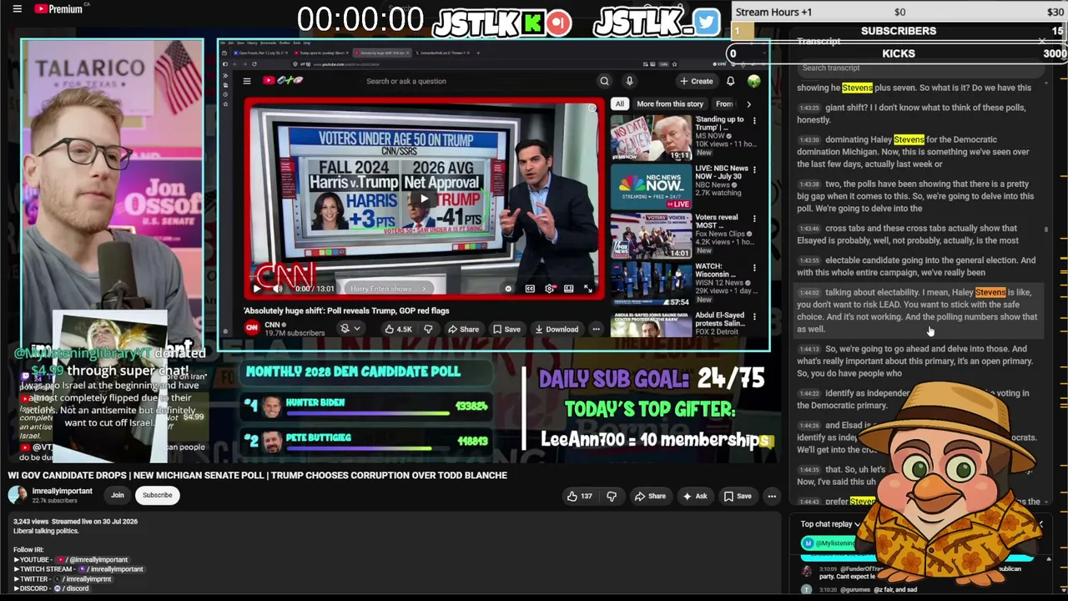The image size is (1068, 601).
Task: Open 'WATCH: Wisconsin' WISN 12 thumbnail
Action: pos(651,285)
